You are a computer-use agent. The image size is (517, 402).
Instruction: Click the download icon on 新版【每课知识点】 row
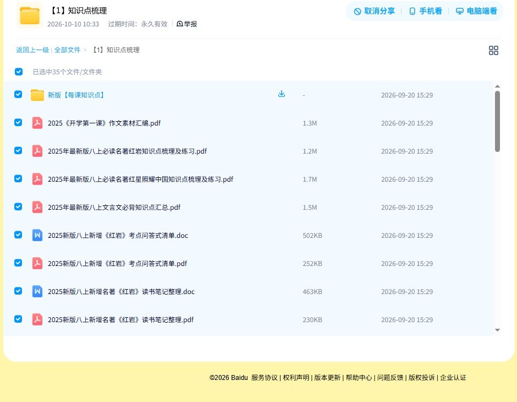(281, 94)
